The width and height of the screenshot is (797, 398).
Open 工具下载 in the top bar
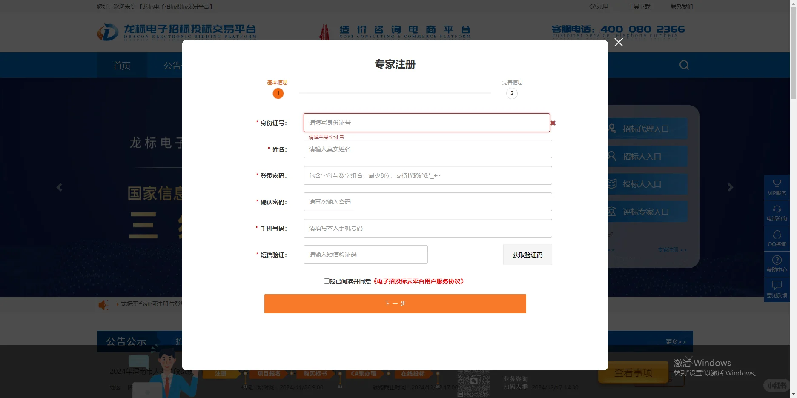[x=639, y=6]
